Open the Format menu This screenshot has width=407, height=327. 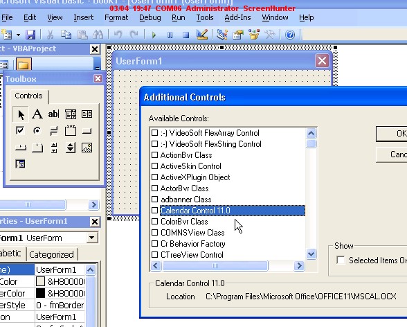point(116,17)
